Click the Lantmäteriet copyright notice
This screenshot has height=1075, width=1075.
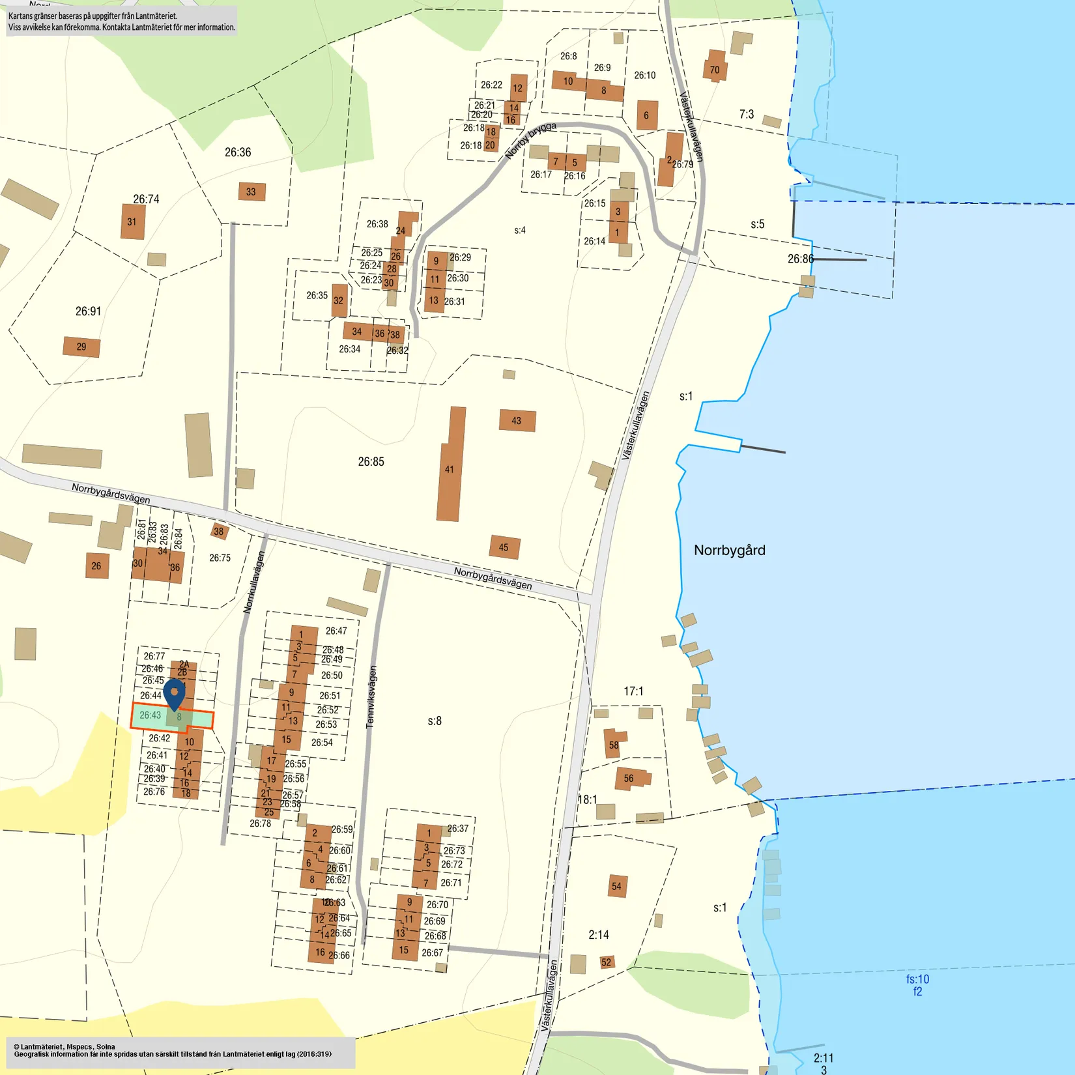173,1050
